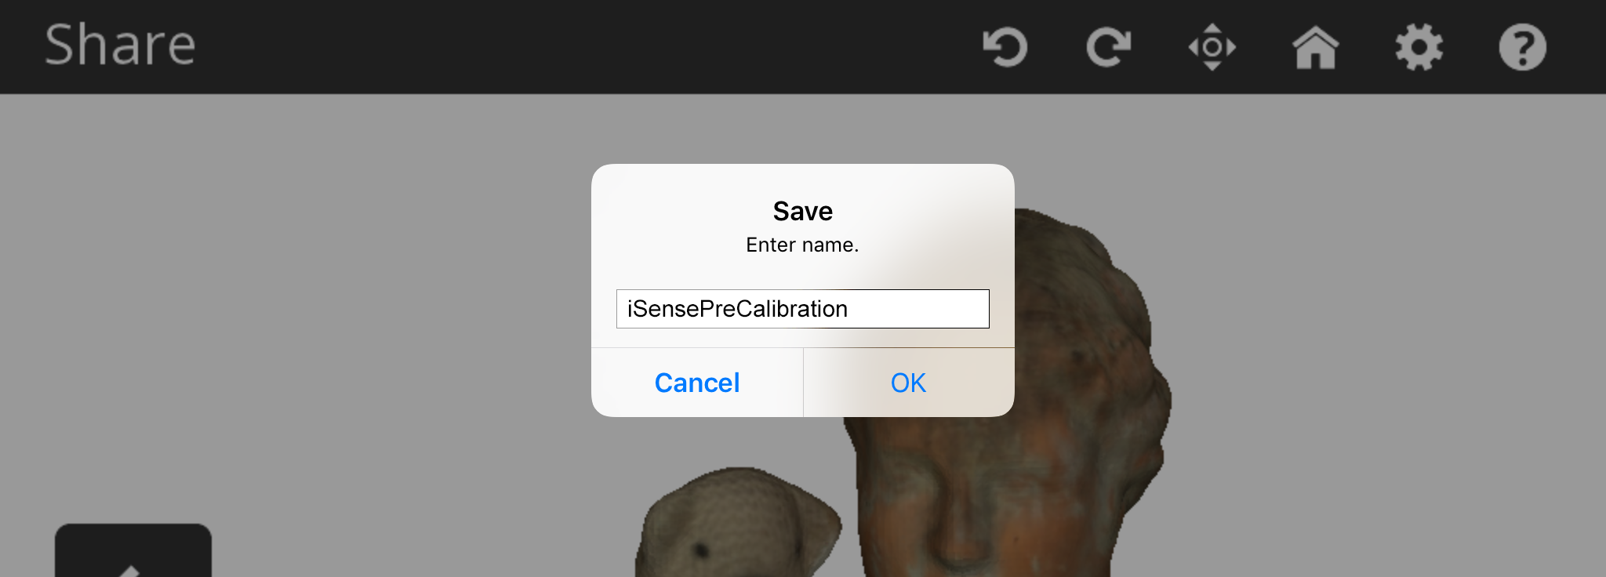Click the rotate-left toolbar icon

[1005, 47]
